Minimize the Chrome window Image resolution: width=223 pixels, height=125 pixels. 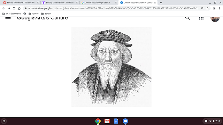(x=210, y=3)
